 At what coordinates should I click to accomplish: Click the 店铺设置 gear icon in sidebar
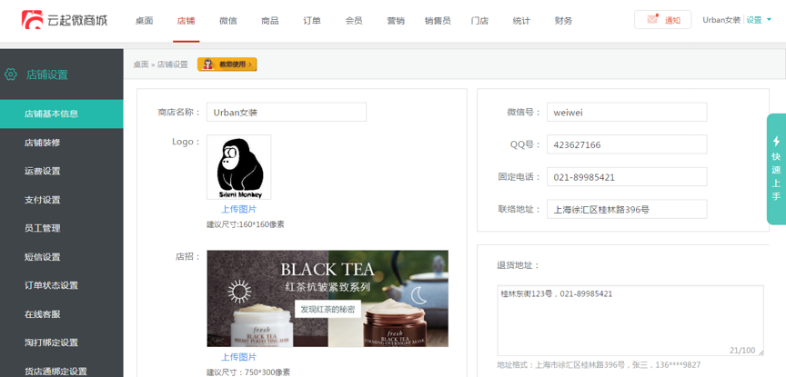pos(11,74)
